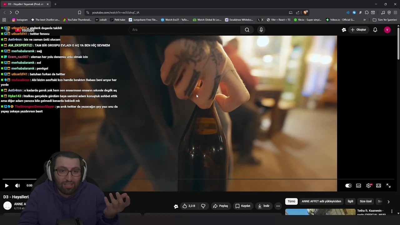Select the Size özel filter chip

pyautogui.click(x=366, y=202)
